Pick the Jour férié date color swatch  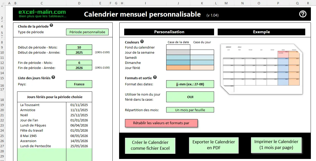click(x=178, y=68)
